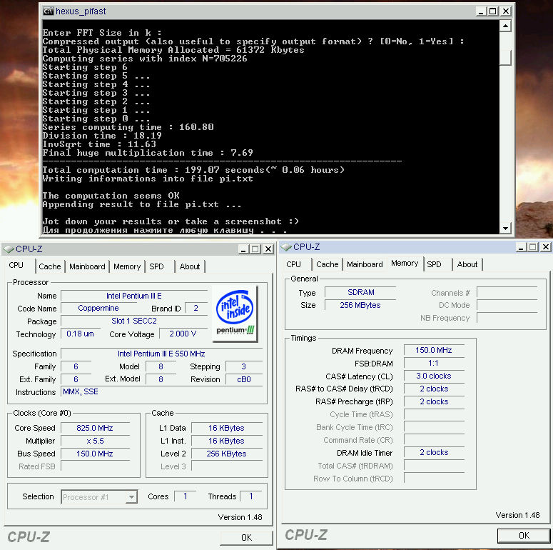553x550 pixels.
Task: Close the left CPU-Z window
Action: pyautogui.click(x=268, y=249)
